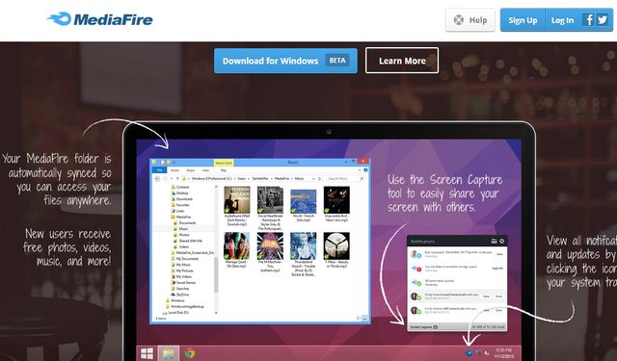Switch to the Home ribbon tab
Image resolution: width=617 pixels, height=361 pixels.
click(x=174, y=170)
